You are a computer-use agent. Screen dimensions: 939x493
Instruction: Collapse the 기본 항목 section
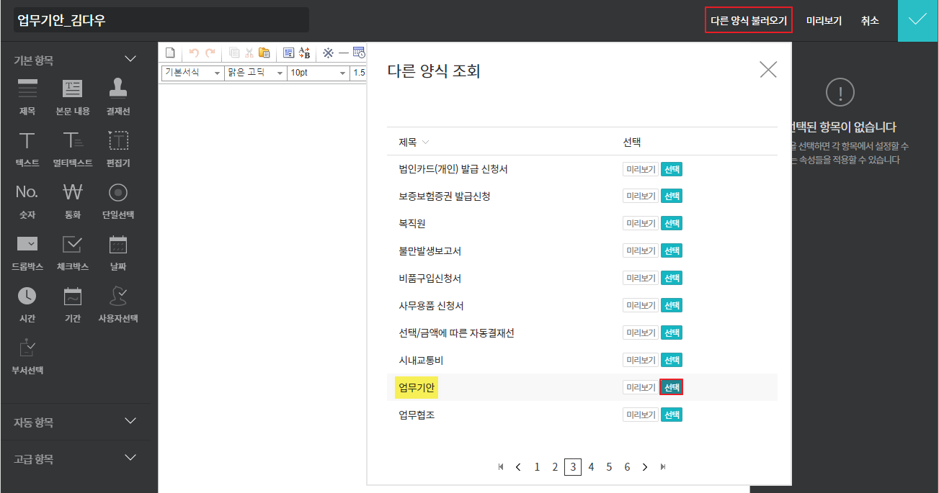(130, 59)
